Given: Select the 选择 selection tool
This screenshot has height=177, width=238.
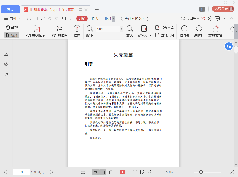Looking at the screenshot, I should (12, 35).
